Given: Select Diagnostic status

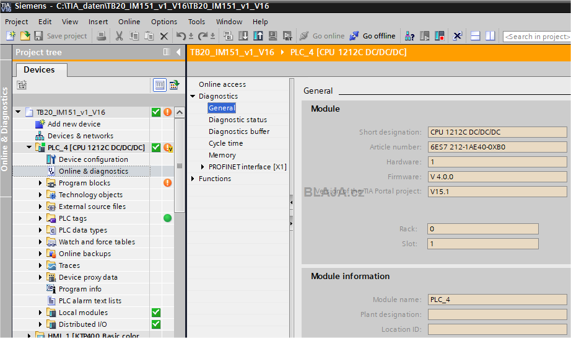Looking at the screenshot, I should 238,120.
